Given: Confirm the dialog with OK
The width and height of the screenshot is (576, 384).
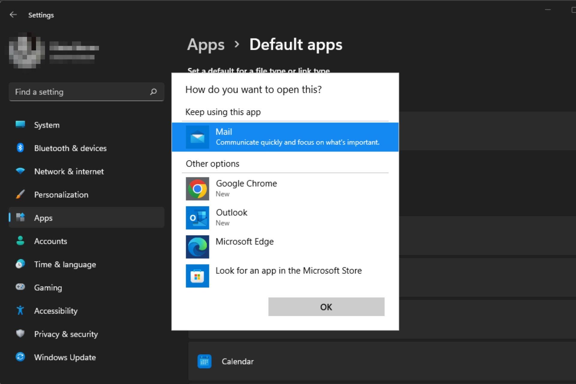Looking at the screenshot, I should (x=326, y=307).
